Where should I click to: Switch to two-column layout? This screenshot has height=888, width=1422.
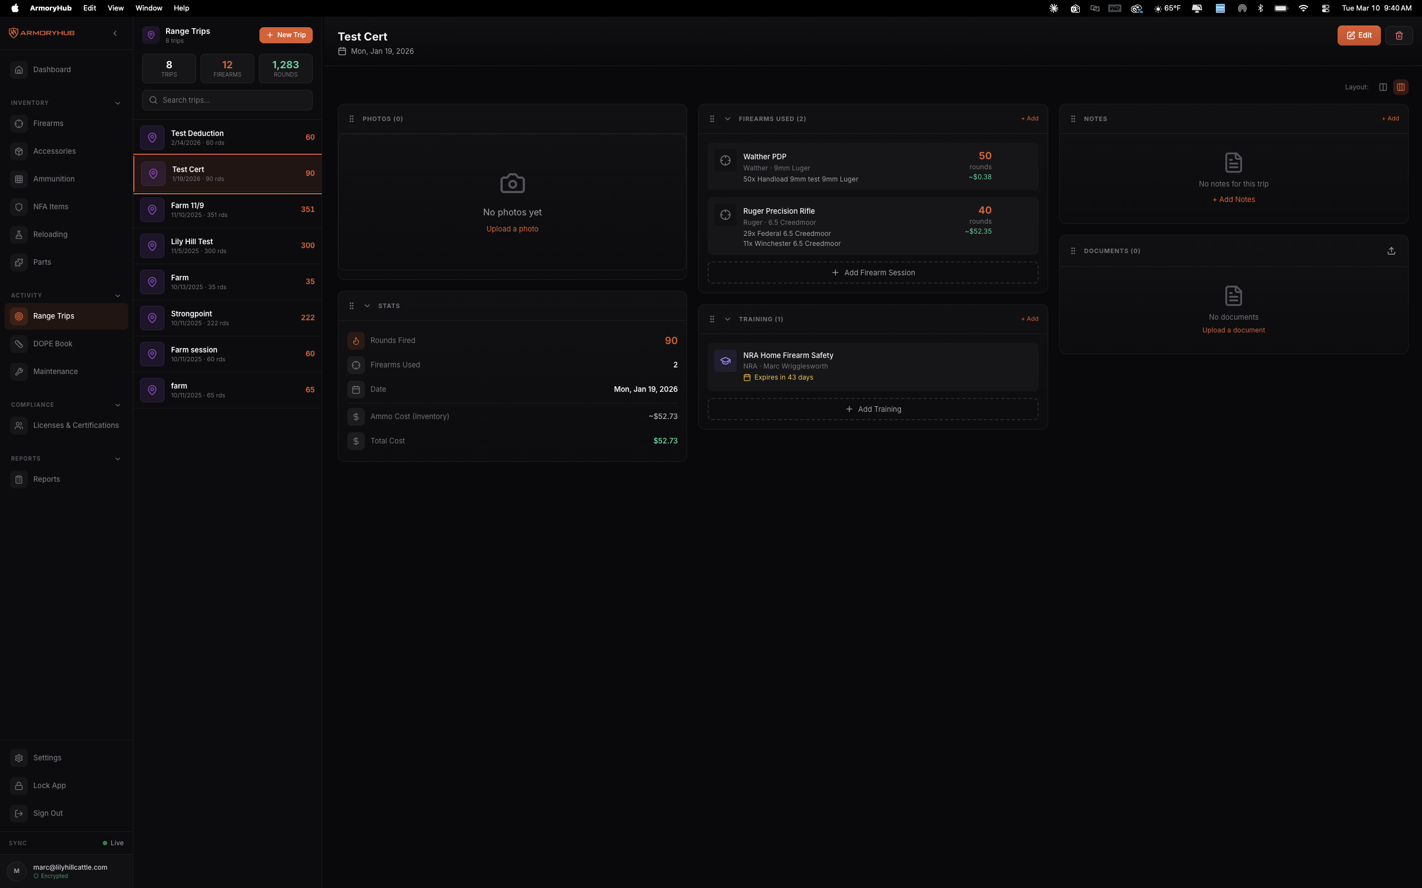(x=1383, y=87)
